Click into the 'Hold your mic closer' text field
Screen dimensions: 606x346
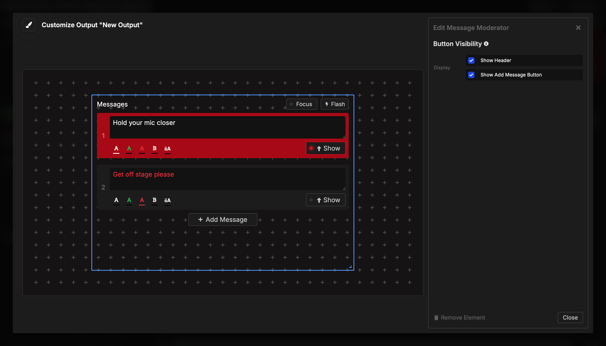228,127
